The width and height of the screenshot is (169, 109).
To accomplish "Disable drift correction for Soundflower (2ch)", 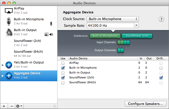I will pyautogui.click(x=161, y=78).
